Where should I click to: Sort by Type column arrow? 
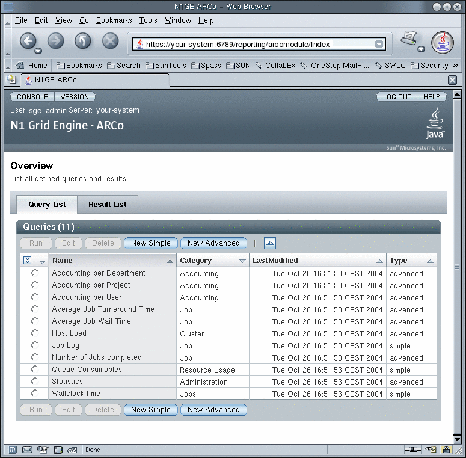430,261
